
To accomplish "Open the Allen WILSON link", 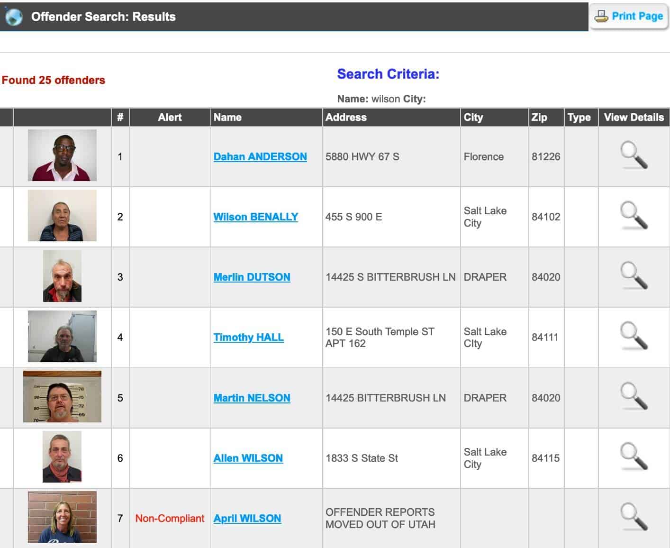I will 248,458.
